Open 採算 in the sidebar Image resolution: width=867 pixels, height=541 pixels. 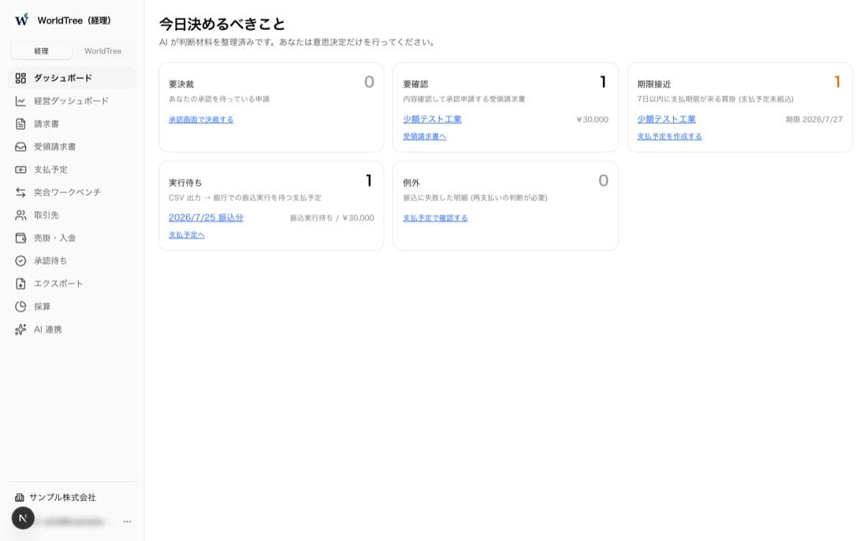pos(73,306)
